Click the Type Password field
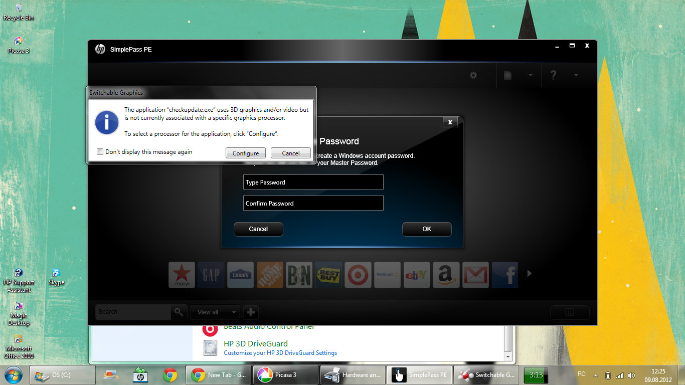 pos(313,182)
